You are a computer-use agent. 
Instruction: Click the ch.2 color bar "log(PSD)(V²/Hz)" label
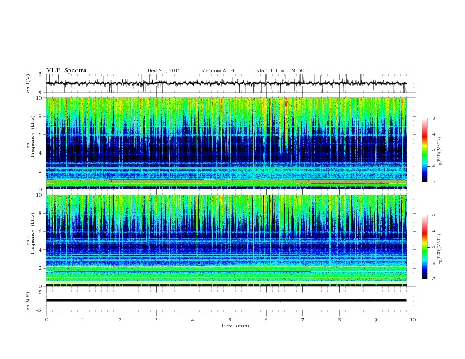point(439,249)
